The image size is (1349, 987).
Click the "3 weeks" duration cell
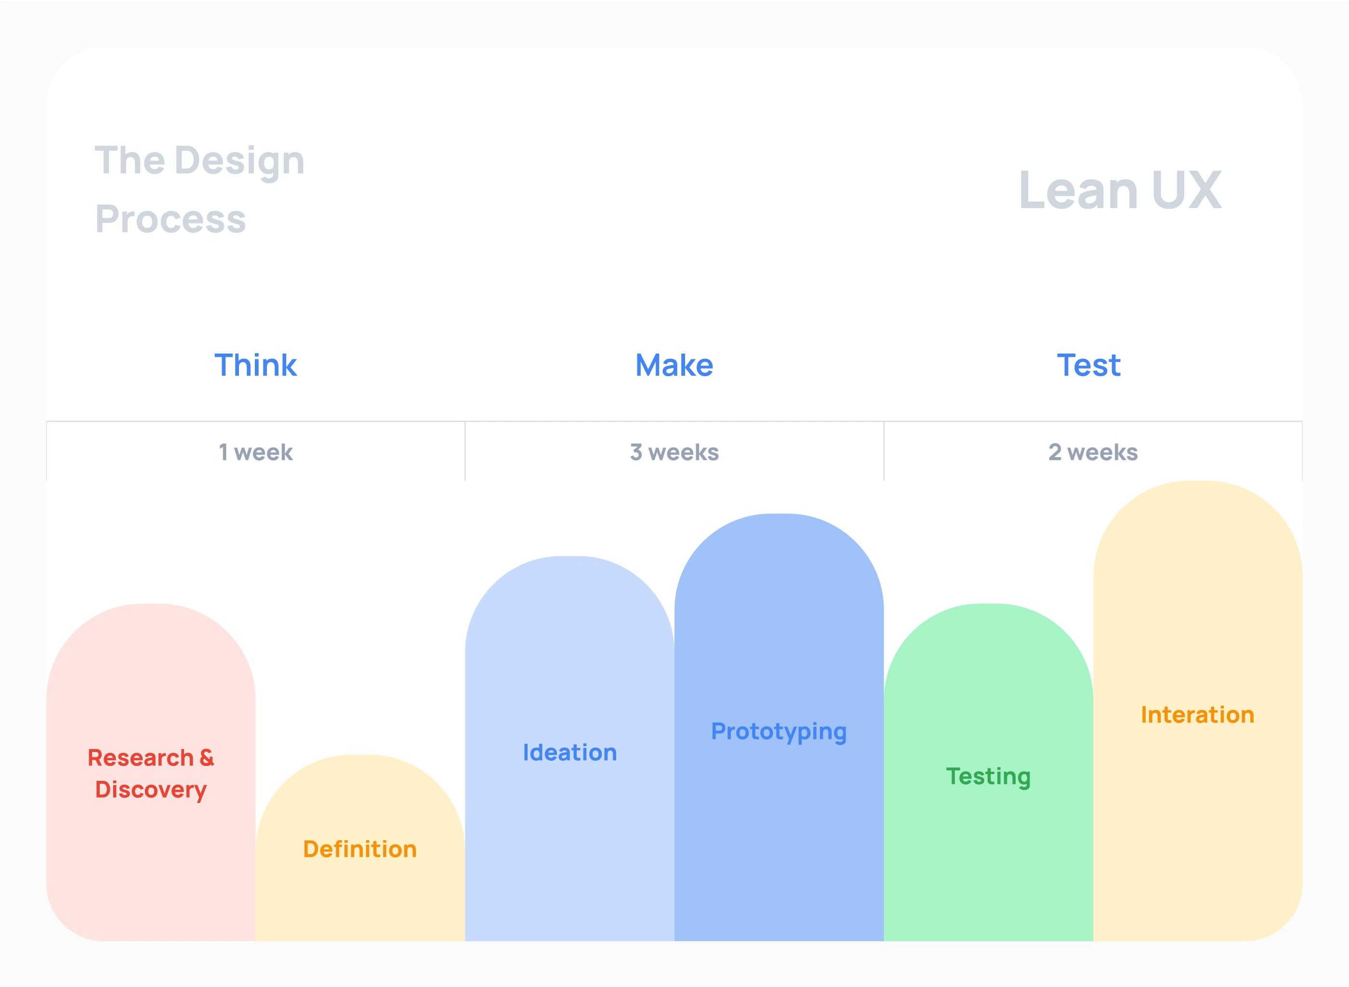pos(674,452)
